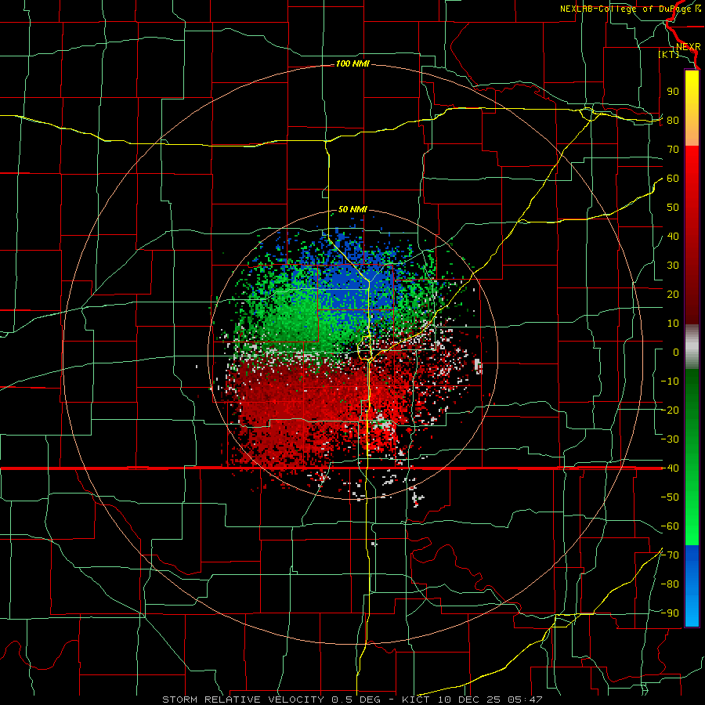
Task: Click the positive "30" color scale label
Action: pyautogui.click(x=673, y=266)
